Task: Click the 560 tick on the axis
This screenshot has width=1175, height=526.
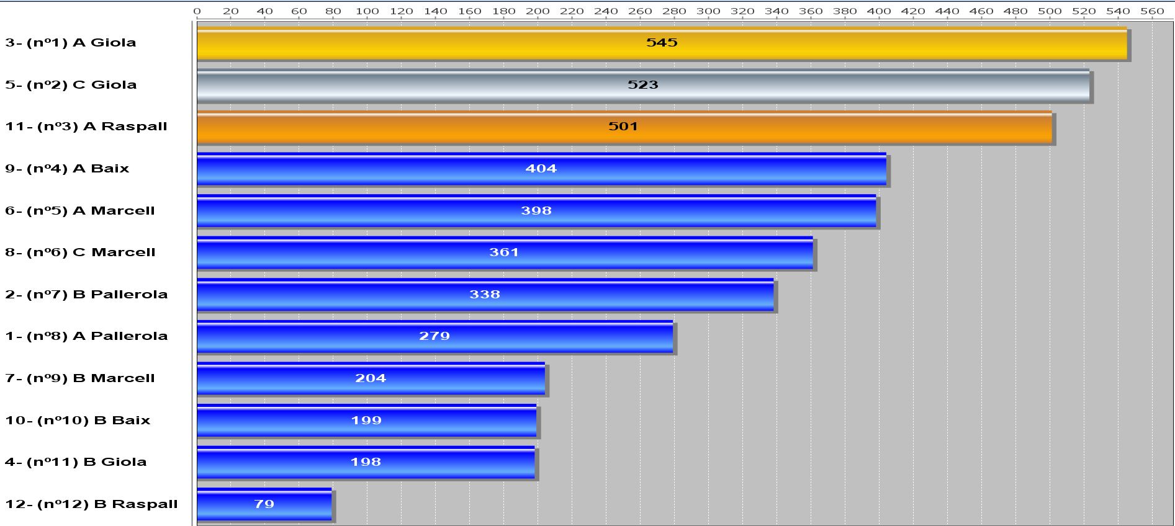Action: [1152, 11]
